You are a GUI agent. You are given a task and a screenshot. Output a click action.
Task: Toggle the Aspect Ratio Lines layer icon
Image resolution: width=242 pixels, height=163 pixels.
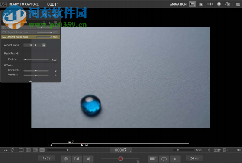click(4, 32)
